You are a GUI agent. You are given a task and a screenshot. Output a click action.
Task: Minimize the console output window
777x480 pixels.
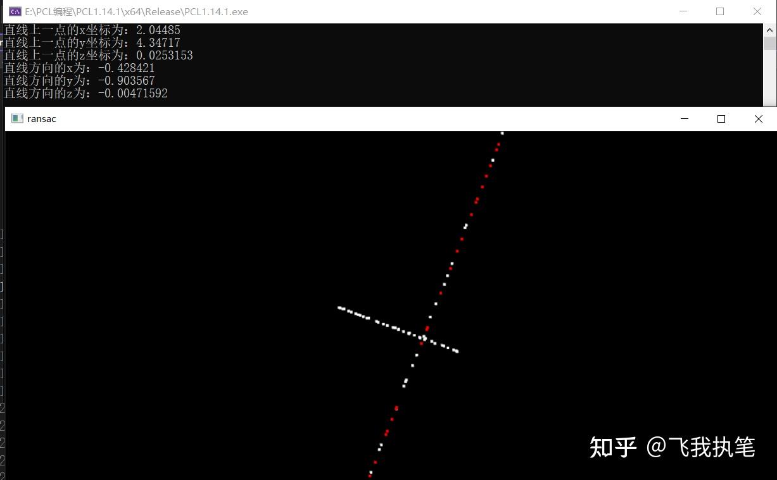click(x=683, y=11)
